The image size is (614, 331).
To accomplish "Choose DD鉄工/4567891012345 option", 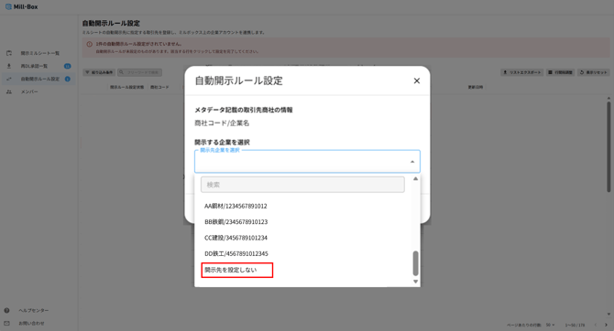I will coord(236,253).
